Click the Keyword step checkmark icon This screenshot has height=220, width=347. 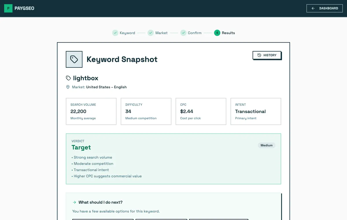pyautogui.click(x=115, y=33)
